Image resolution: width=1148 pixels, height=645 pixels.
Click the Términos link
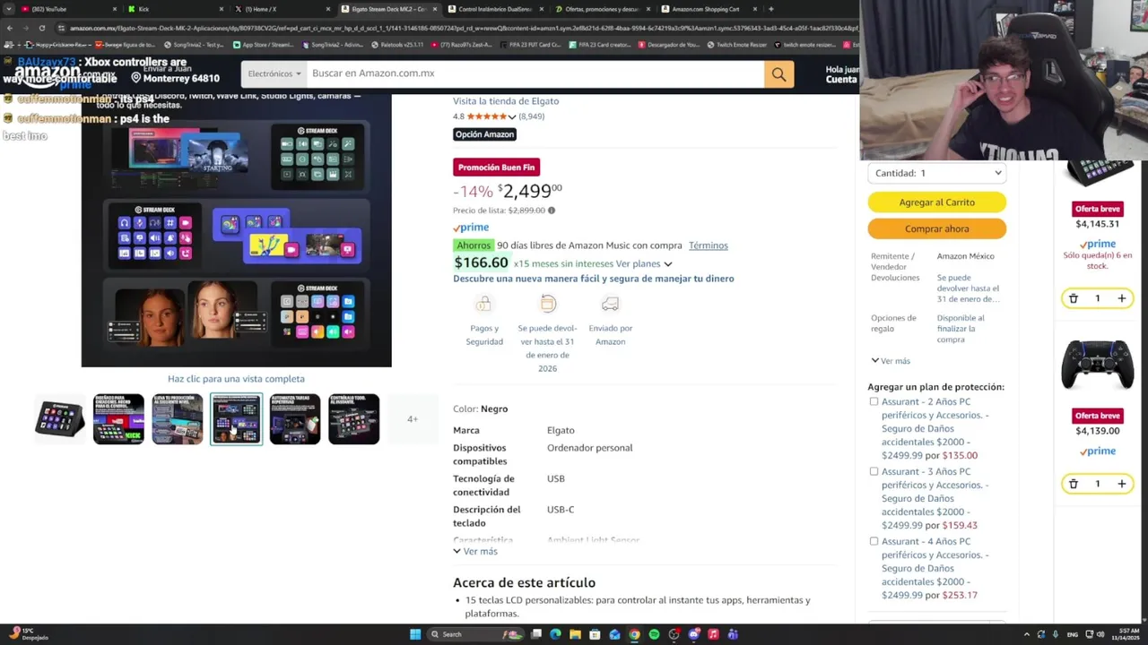pyautogui.click(x=709, y=245)
